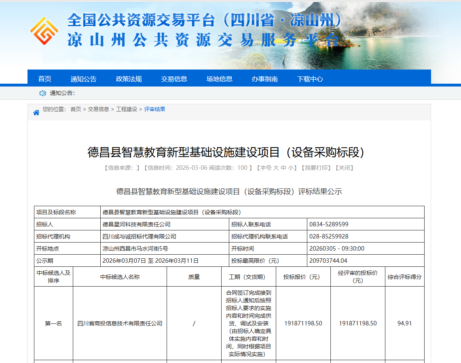Click the 评审结果 breadcrumb link
Viewport: 461px width, 363px height.
[x=154, y=109]
